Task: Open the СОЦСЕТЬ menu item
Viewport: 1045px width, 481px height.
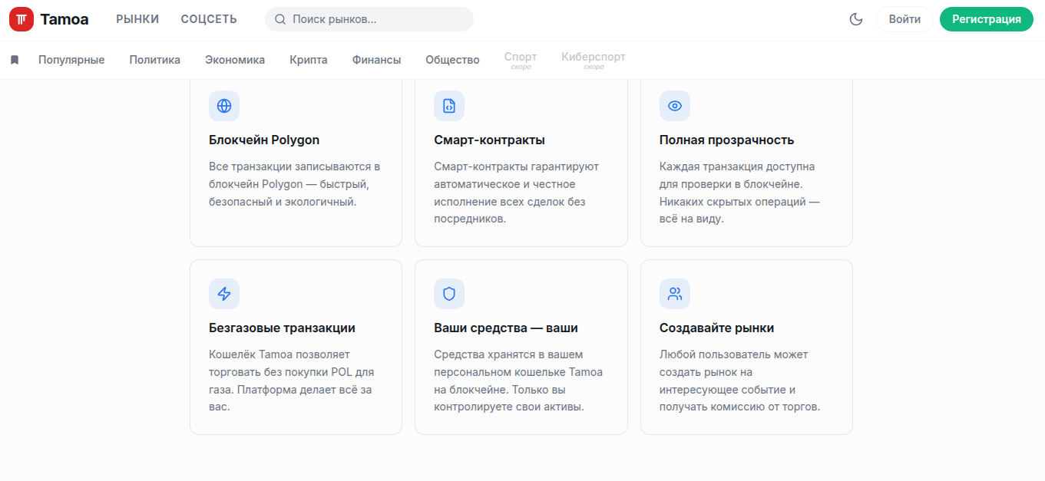Action: [x=208, y=18]
